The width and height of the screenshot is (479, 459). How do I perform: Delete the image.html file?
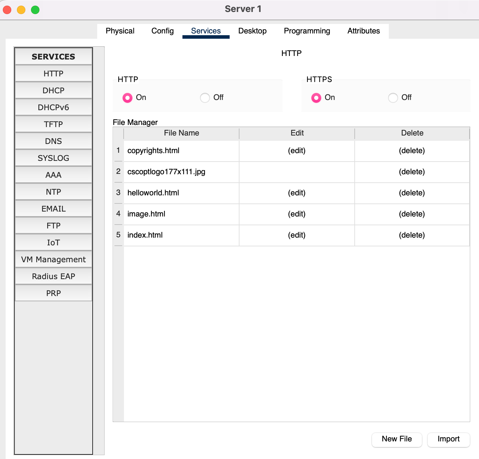point(412,214)
